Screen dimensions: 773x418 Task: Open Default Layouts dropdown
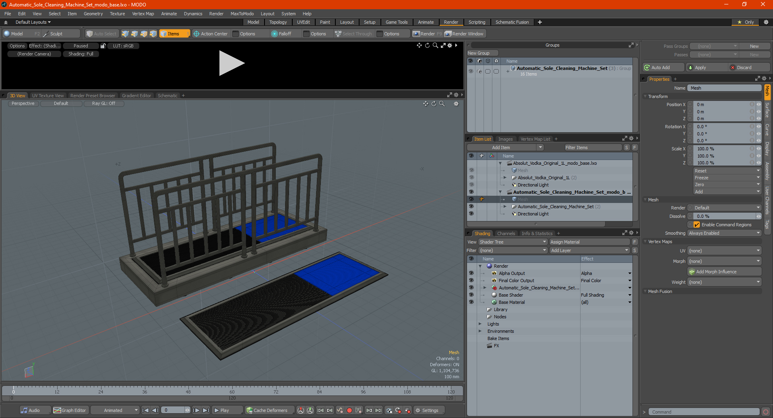[33, 22]
